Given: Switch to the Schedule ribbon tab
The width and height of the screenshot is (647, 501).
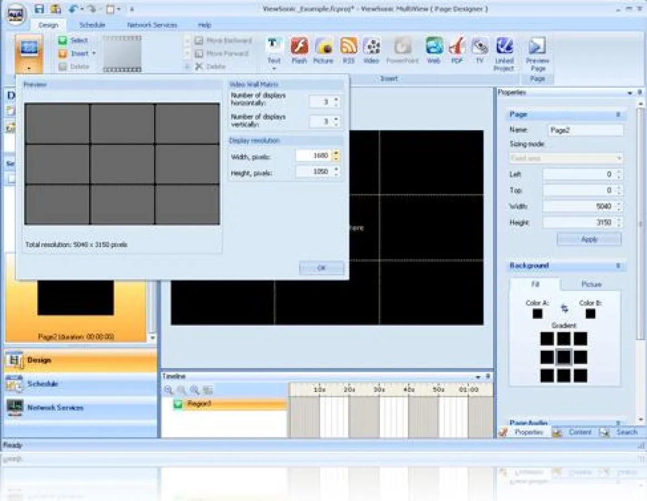Looking at the screenshot, I should pyautogui.click(x=92, y=24).
